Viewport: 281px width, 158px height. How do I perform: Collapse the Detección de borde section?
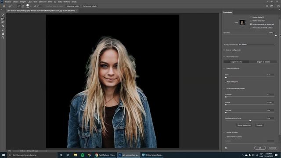pyautogui.click(x=224, y=68)
